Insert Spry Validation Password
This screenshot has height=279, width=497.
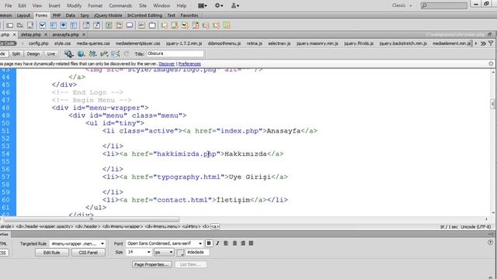pos(206,26)
